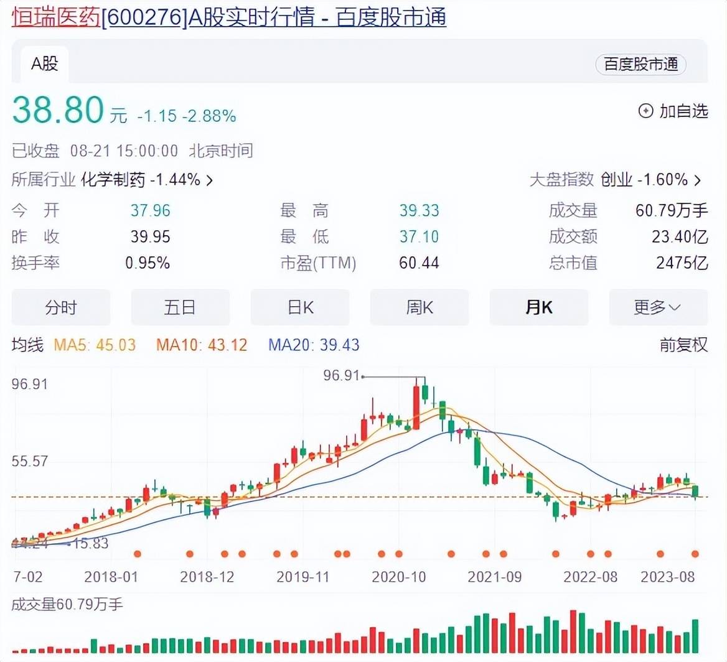This screenshot has width=727, height=662.
Task: Click the 2018-12 date axis label
Action: click(x=207, y=577)
